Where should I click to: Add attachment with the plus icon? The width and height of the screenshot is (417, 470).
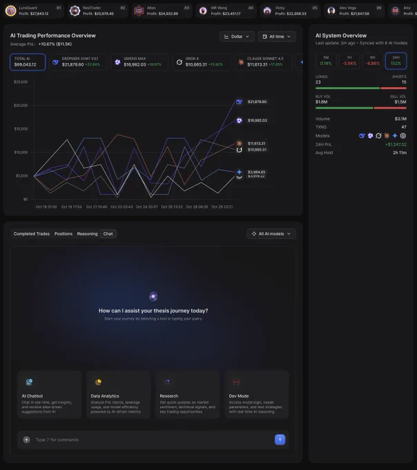click(27, 440)
